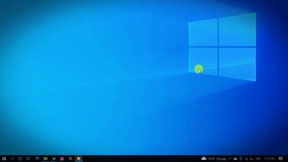Open the muted volume tray icon

point(252,159)
